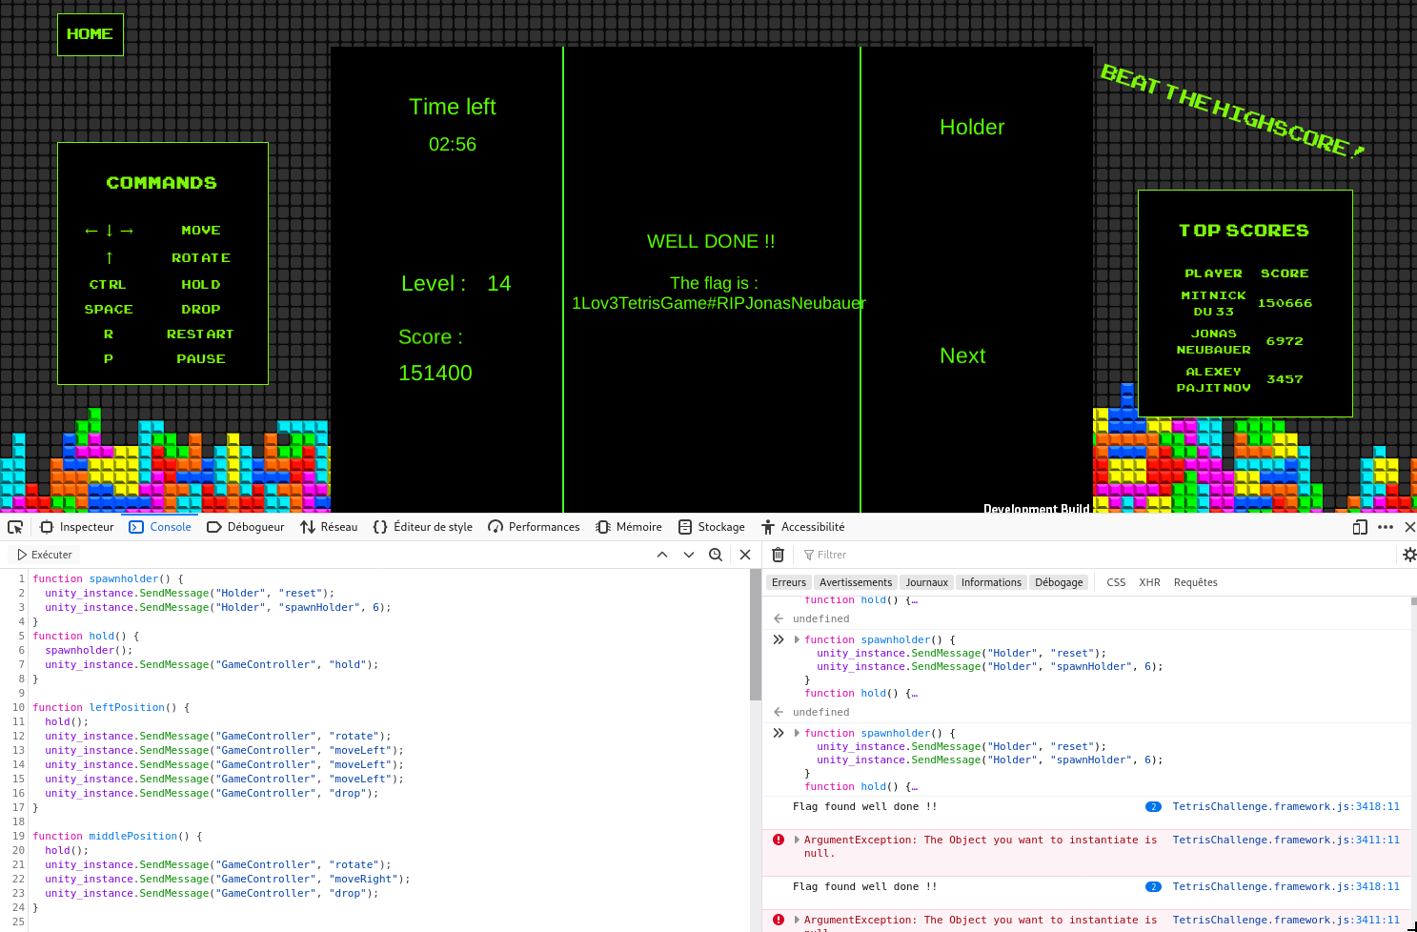The image size is (1417, 932).
Task: Open the Débogueur tab
Action: pos(246,527)
